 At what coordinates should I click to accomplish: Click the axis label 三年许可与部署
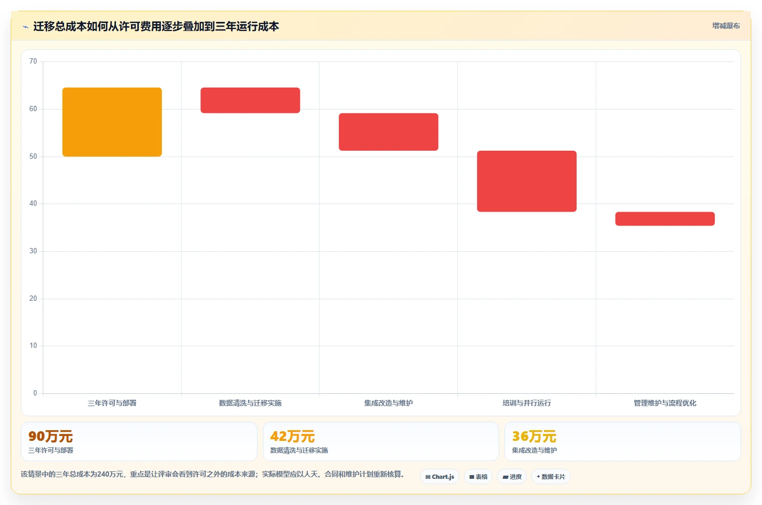112,403
